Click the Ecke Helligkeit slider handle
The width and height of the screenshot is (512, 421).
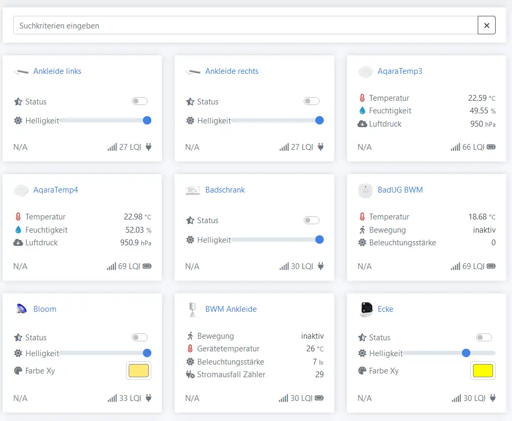click(x=466, y=353)
